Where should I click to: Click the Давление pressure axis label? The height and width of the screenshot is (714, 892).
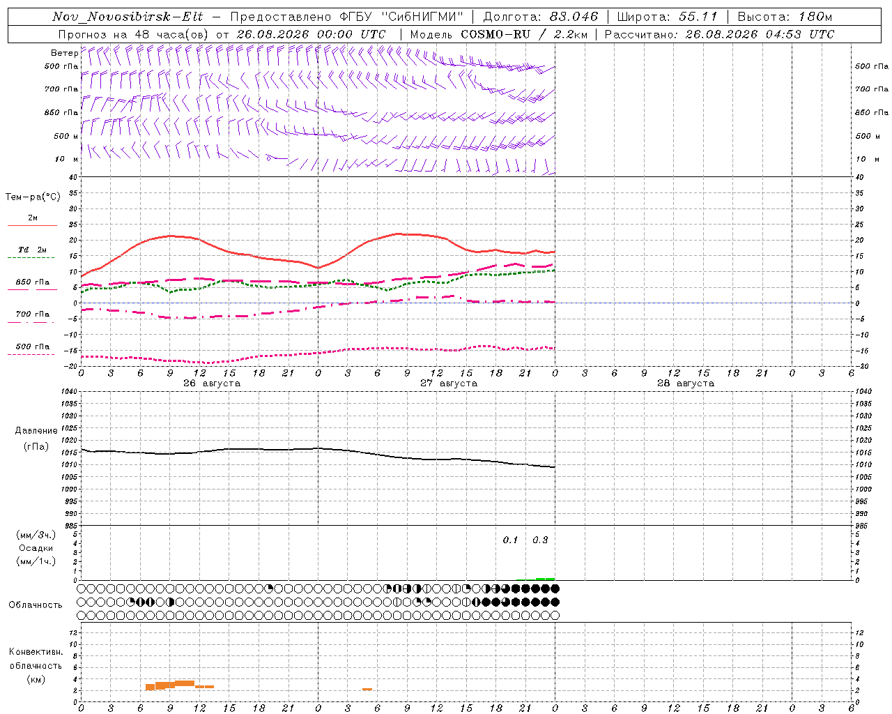click(x=36, y=431)
